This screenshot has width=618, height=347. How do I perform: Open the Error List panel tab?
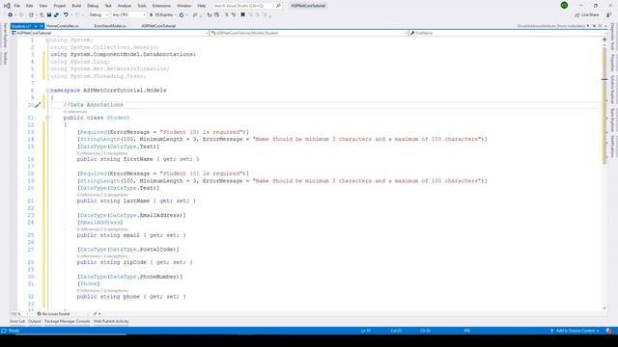[17, 321]
